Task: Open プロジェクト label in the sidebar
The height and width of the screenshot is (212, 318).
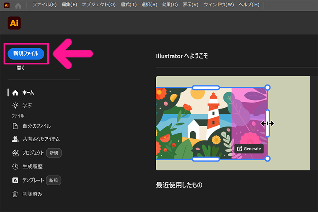Action: pyautogui.click(x=33, y=153)
